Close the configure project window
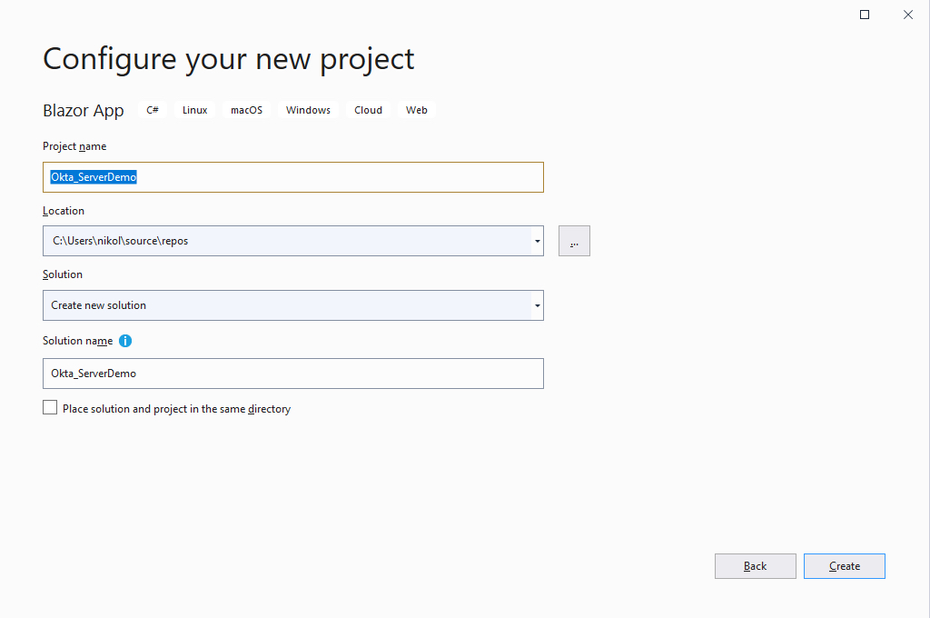The height and width of the screenshot is (618, 930). (907, 15)
